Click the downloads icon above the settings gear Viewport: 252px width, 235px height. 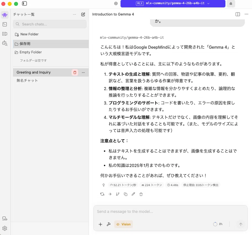tap(5, 218)
